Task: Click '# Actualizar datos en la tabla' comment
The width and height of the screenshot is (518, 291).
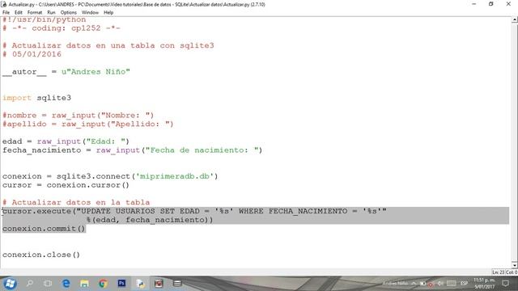Action: point(76,202)
